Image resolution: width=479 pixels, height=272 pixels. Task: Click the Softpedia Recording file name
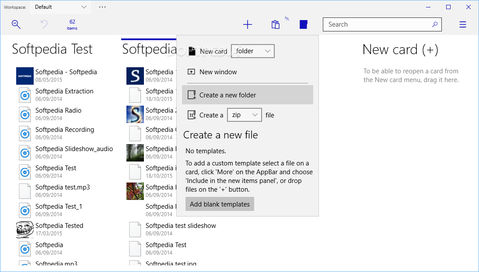pyautogui.click(x=65, y=130)
